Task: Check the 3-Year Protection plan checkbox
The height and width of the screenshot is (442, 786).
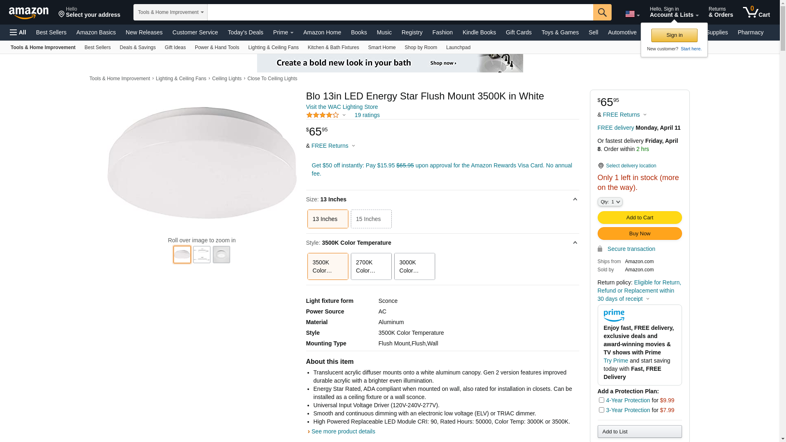Action: [601, 410]
